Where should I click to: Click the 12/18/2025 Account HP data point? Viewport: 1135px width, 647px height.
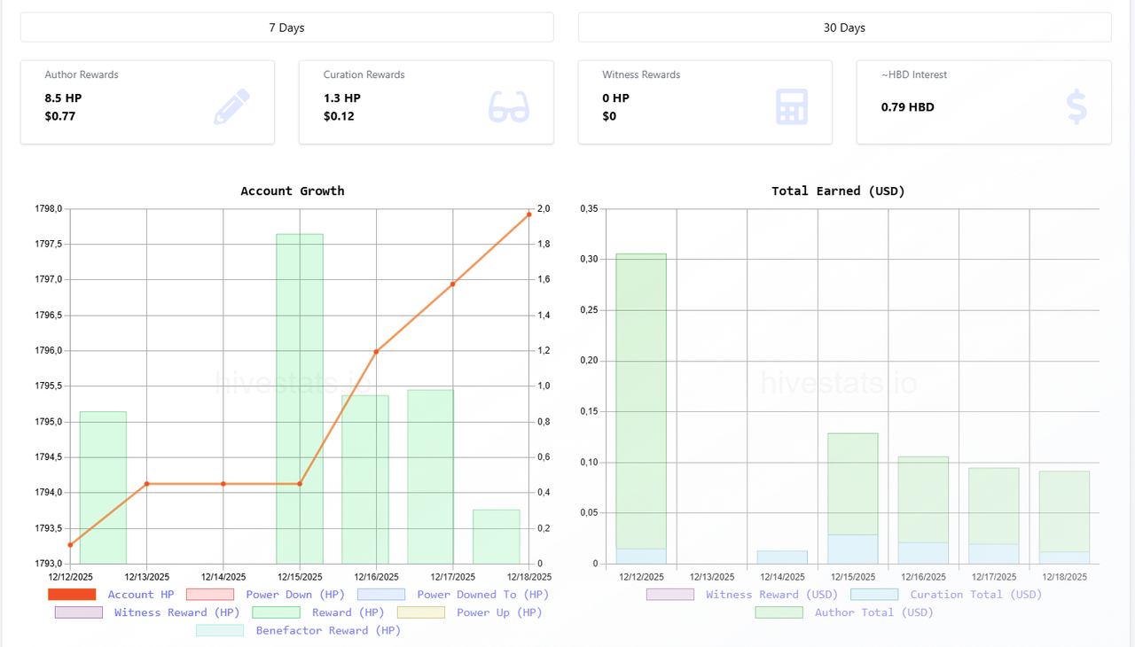point(529,214)
